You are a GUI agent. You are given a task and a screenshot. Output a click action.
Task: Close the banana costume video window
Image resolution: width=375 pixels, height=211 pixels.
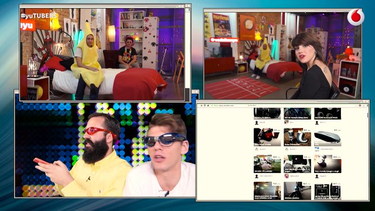[x=183, y=6]
